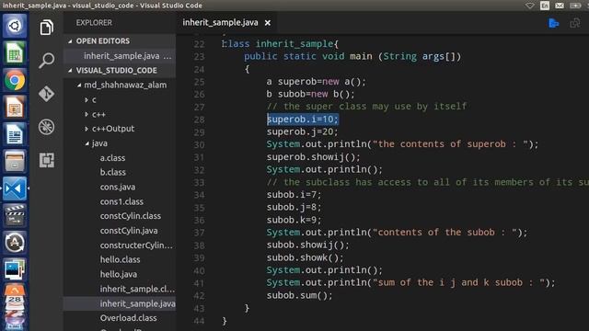Open the video editor clapperboard dock icon

[x=15, y=215]
